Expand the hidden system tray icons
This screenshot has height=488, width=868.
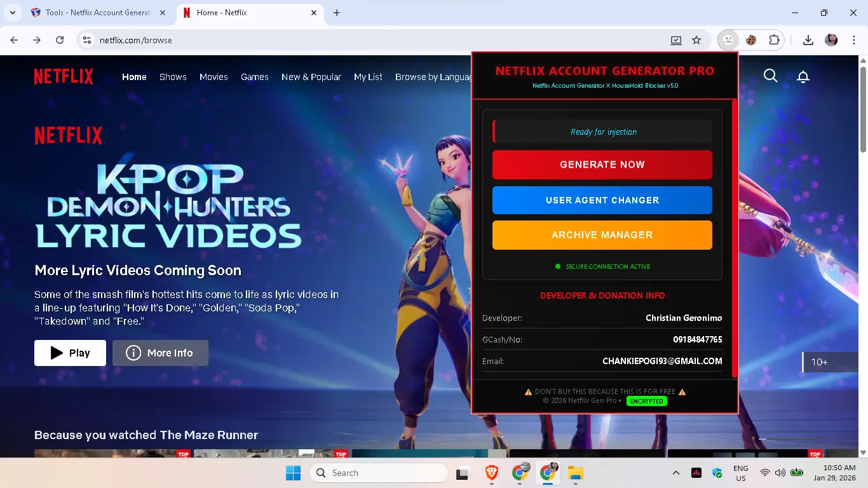tap(676, 473)
